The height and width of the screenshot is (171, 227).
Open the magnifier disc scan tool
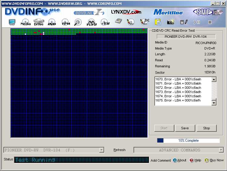coord(78,22)
